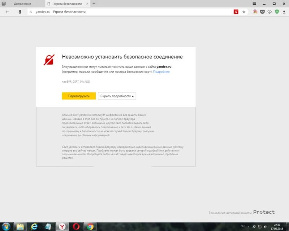The height and width of the screenshot is (231, 289).
Task: Go back with the arrow button
Action: click(x=7, y=12)
